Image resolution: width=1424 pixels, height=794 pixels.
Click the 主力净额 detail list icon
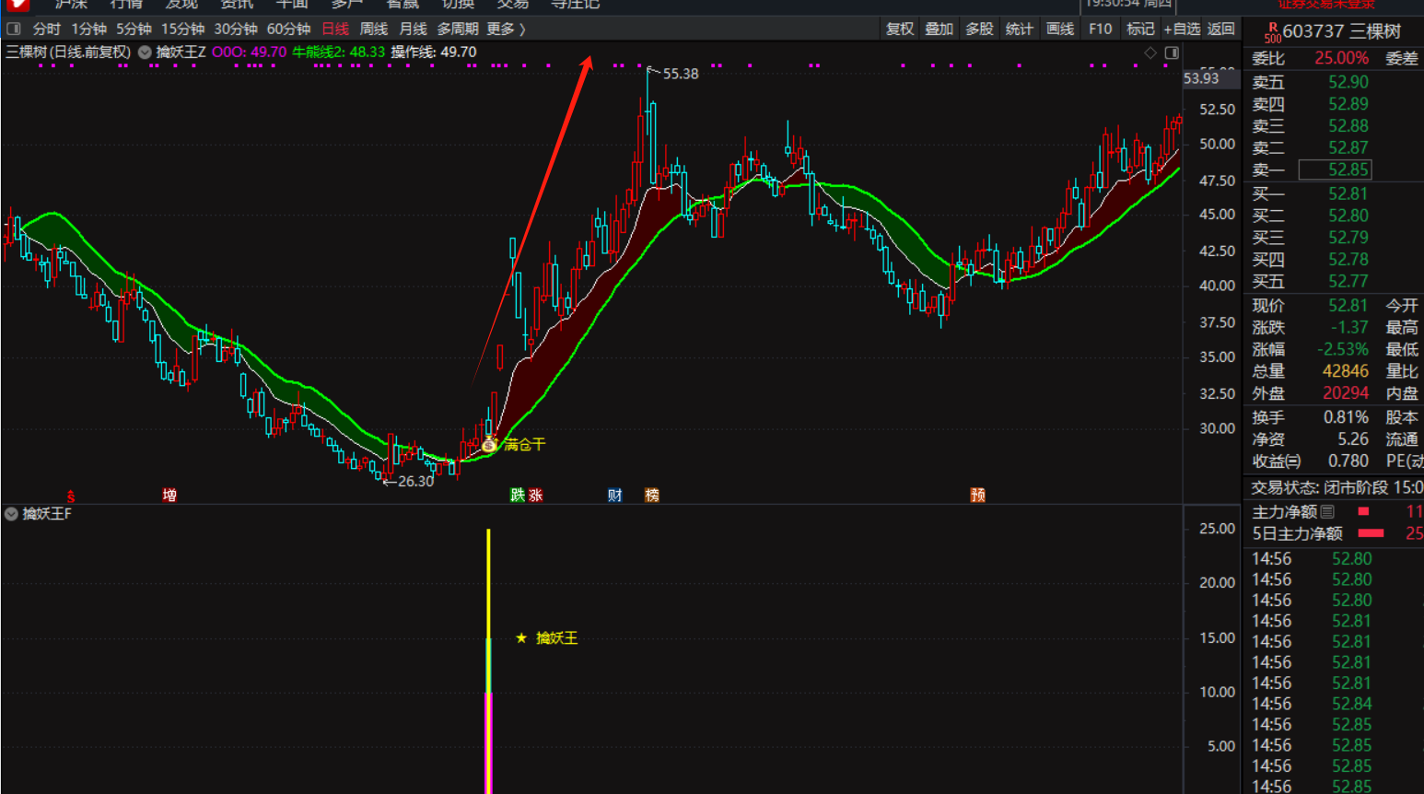(x=1327, y=511)
